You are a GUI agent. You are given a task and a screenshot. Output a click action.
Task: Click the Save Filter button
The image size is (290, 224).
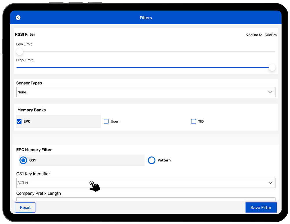click(x=261, y=208)
